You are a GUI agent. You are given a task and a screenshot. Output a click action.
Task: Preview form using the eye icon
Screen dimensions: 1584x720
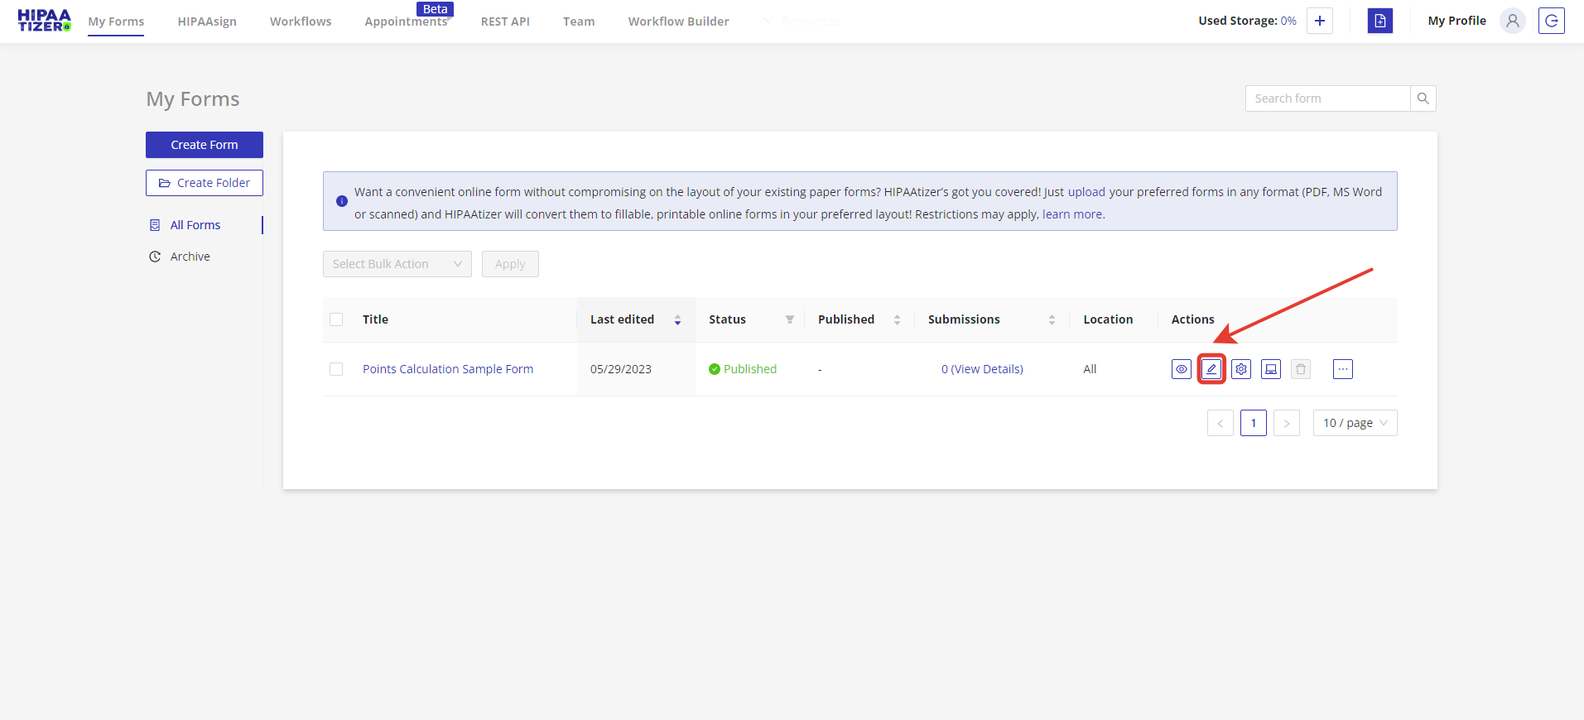[1182, 369]
